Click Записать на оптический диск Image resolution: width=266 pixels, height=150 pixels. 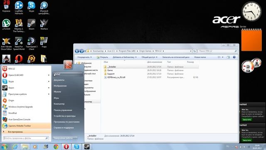coord(176,57)
